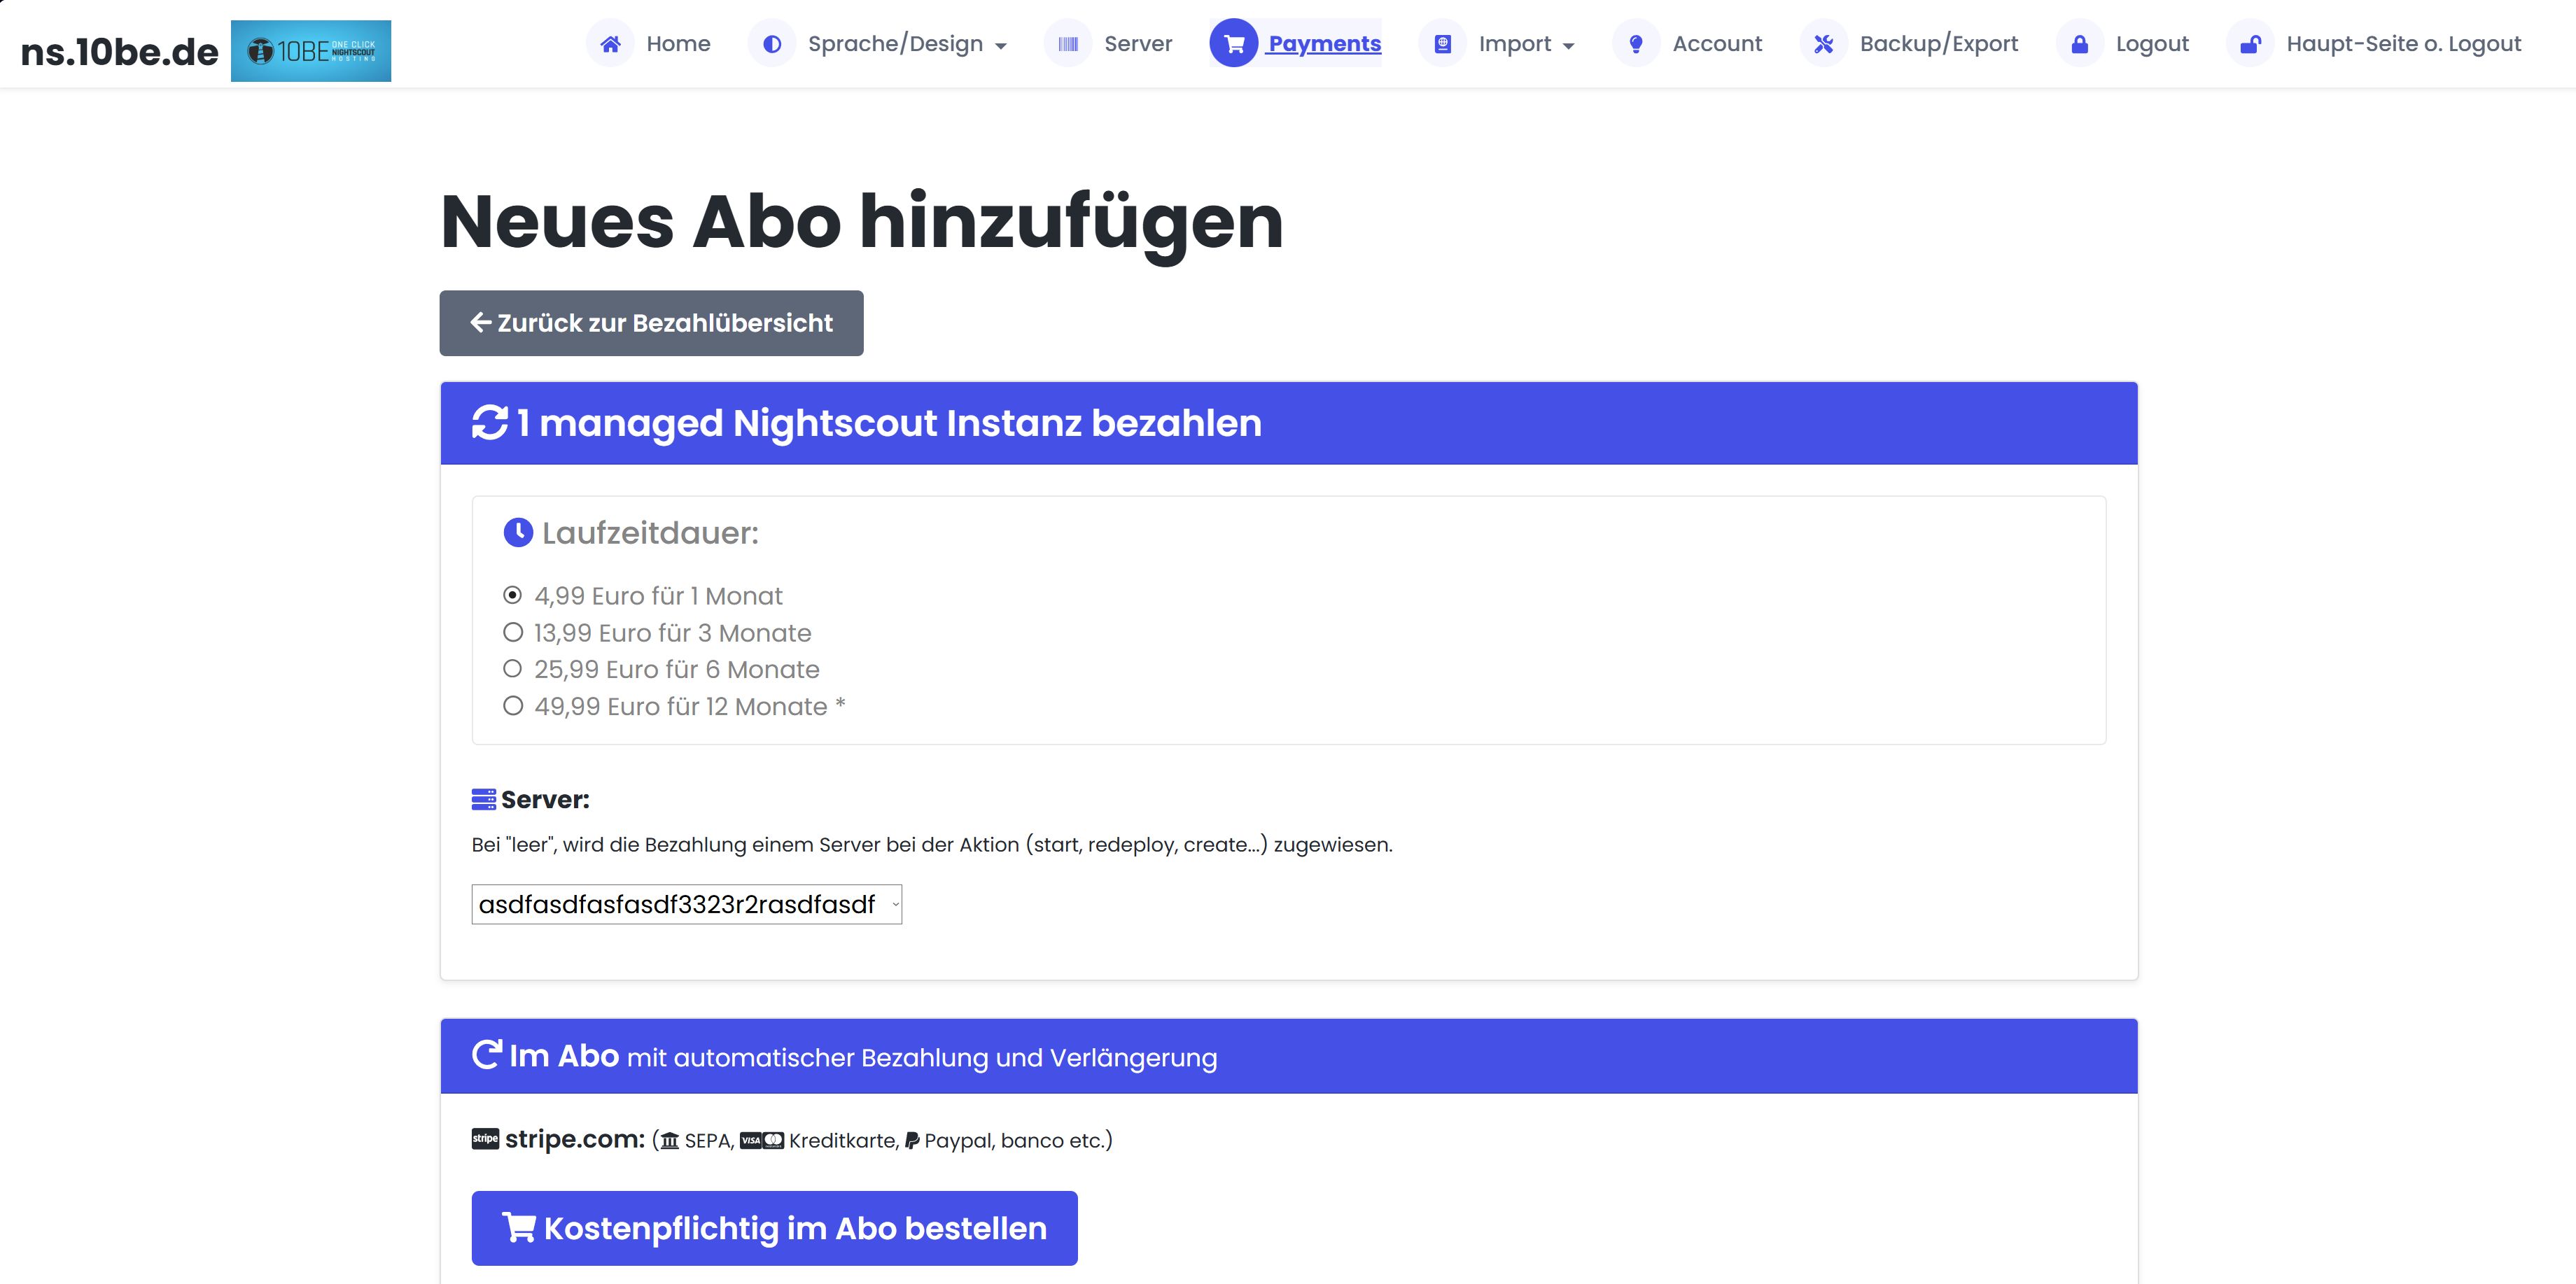
Task: Select the 25,99 Euro für 6 Monate option
Action: tap(514, 669)
